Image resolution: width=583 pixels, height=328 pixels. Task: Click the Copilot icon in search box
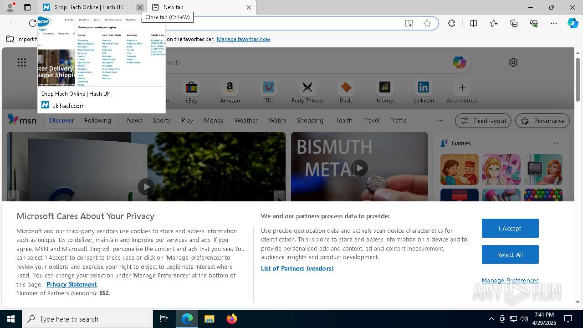(459, 62)
